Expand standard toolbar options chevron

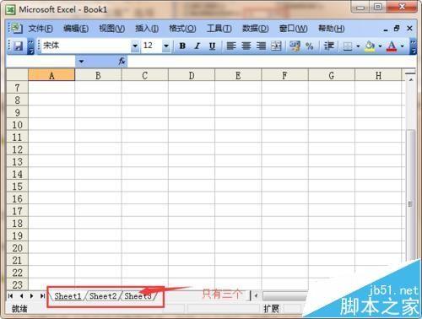(31, 46)
